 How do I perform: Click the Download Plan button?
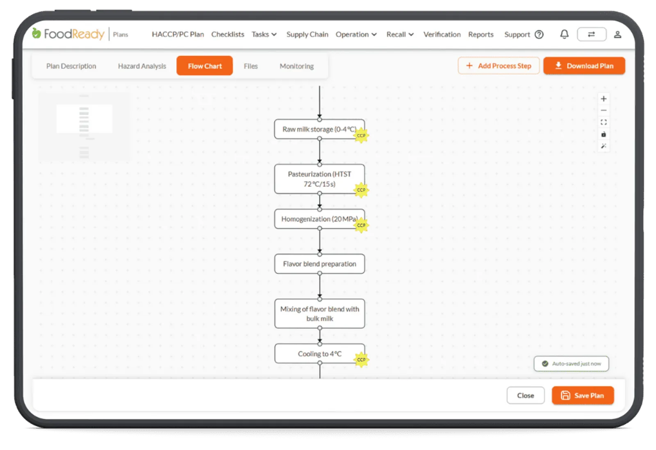pos(584,66)
